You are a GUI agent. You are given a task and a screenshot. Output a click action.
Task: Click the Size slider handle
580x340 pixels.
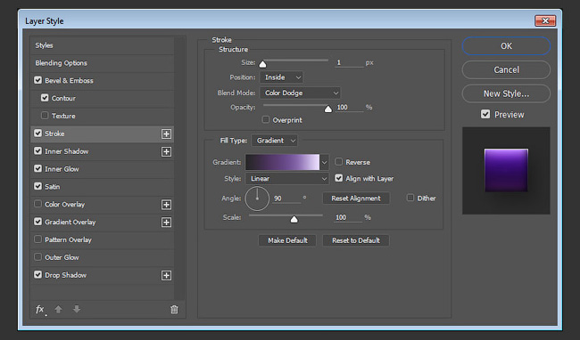[262, 64]
